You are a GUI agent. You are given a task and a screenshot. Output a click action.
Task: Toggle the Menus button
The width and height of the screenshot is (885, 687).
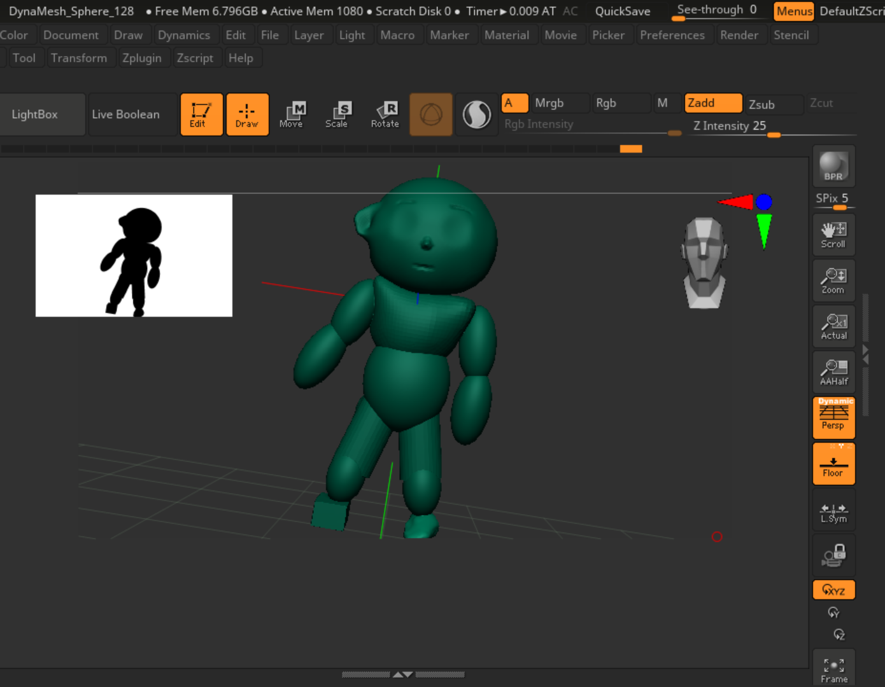[794, 11]
